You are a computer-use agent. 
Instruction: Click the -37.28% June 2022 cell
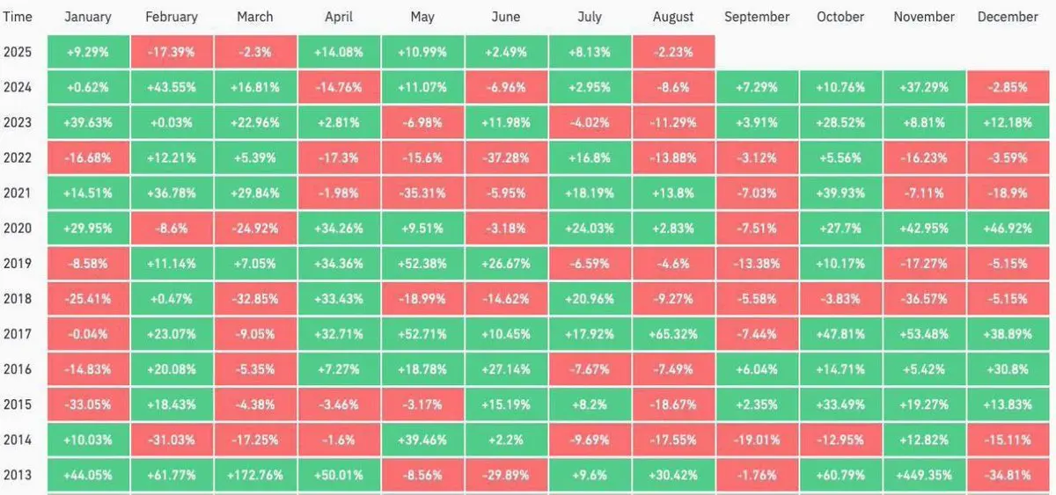pyautogui.click(x=505, y=158)
